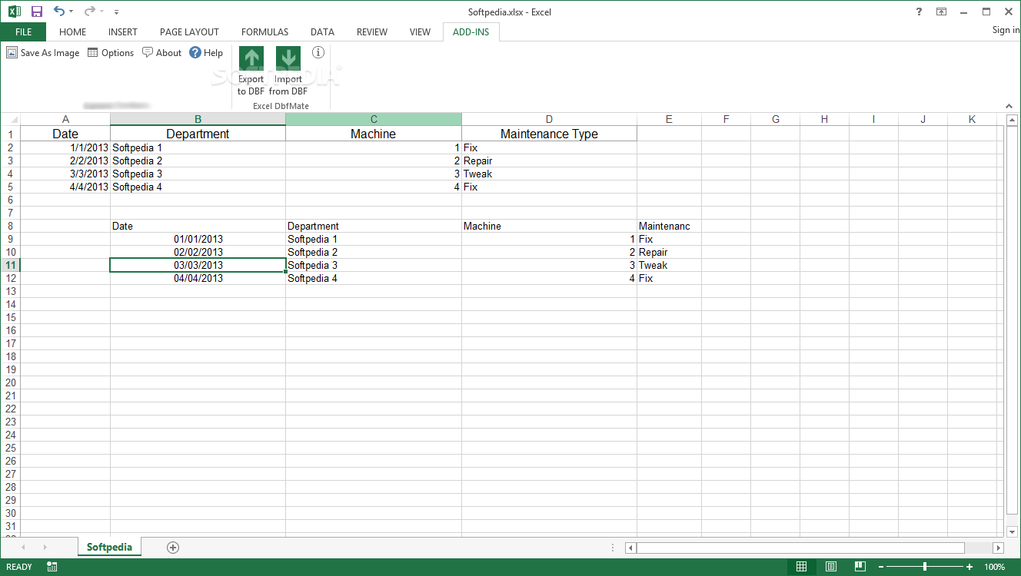The height and width of the screenshot is (576, 1021).
Task: Open the add-in About dialog
Action: (161, 53)
